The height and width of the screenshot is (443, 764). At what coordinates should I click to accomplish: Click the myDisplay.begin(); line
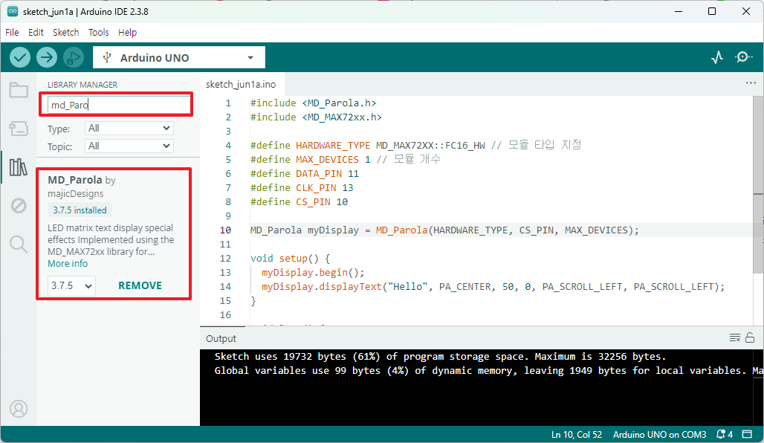313,273
